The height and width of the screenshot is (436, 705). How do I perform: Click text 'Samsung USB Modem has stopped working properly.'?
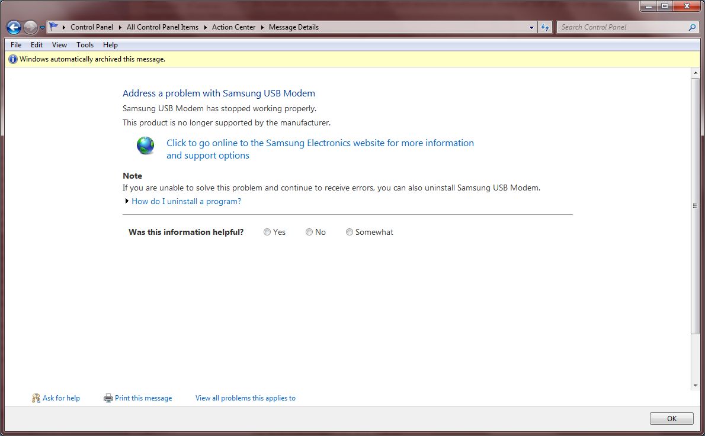(219, 108)
